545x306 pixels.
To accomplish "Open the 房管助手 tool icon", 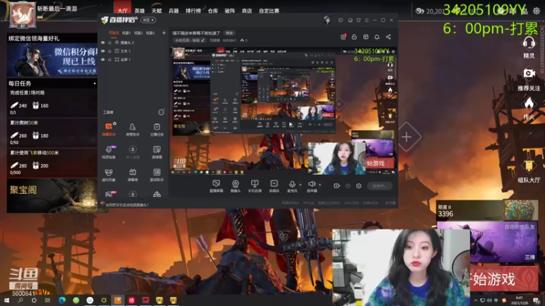I will [x=132, y=129].
